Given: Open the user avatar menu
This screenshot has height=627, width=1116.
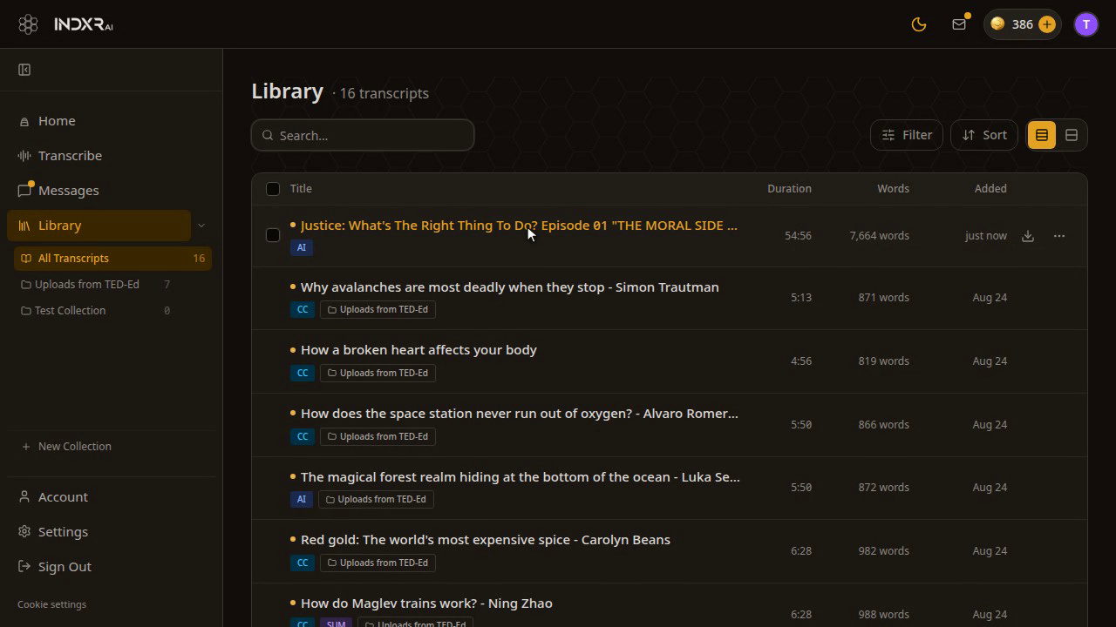Looking at the screenshot, I should 1086,24.
